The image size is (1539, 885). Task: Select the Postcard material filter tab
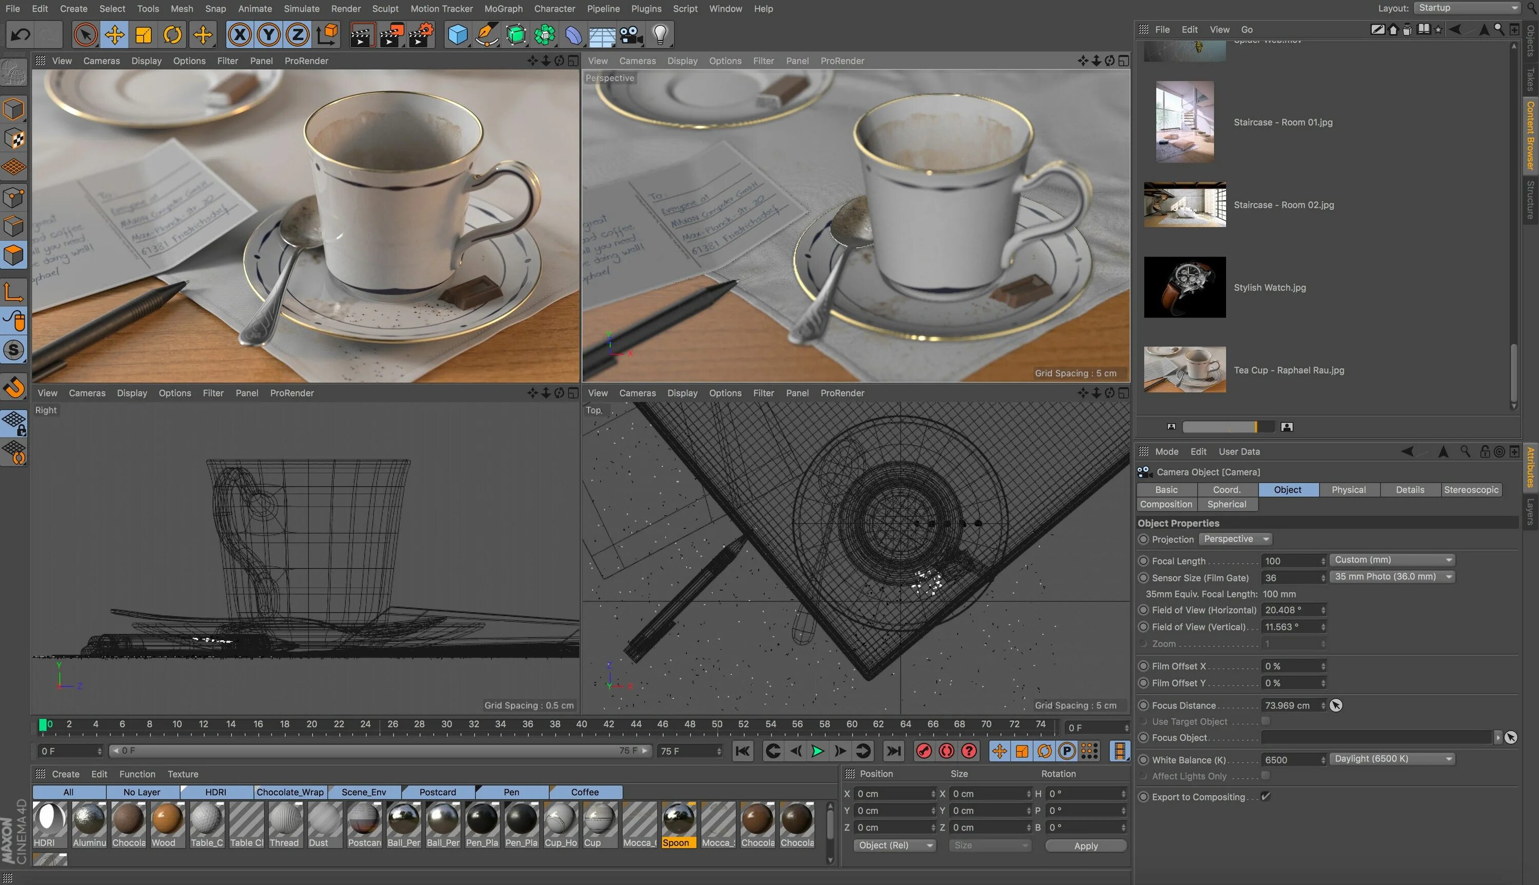438,792
